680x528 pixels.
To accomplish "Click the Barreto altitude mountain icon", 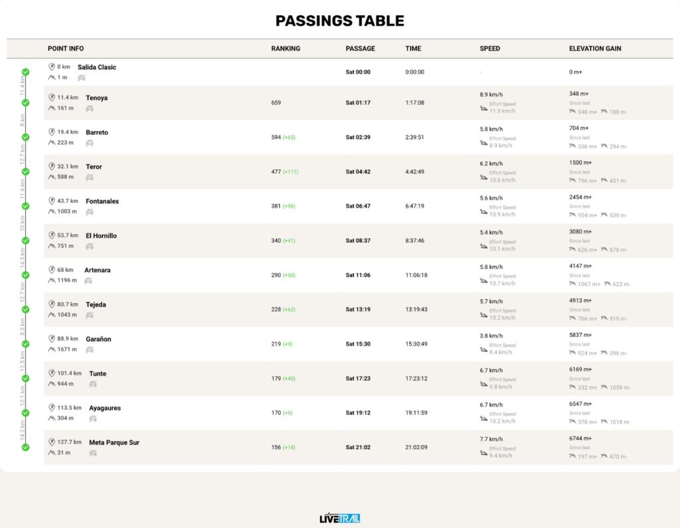I will coord(52,143).
